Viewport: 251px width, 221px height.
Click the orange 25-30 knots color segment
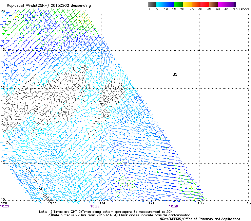pos(196,4)
